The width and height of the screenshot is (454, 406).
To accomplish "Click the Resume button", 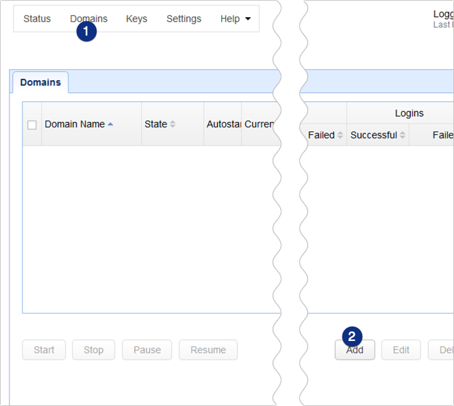I will coord(208,350).
